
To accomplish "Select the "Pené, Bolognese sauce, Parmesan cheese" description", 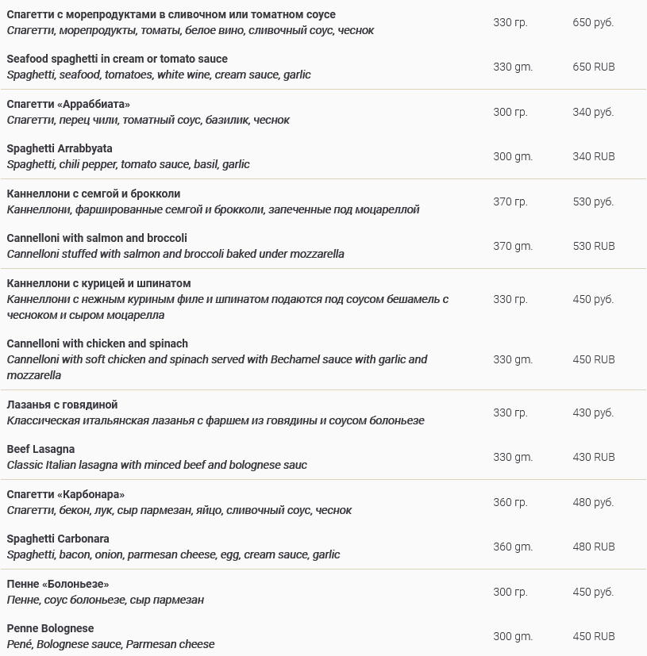I will [x=110, y=644].
